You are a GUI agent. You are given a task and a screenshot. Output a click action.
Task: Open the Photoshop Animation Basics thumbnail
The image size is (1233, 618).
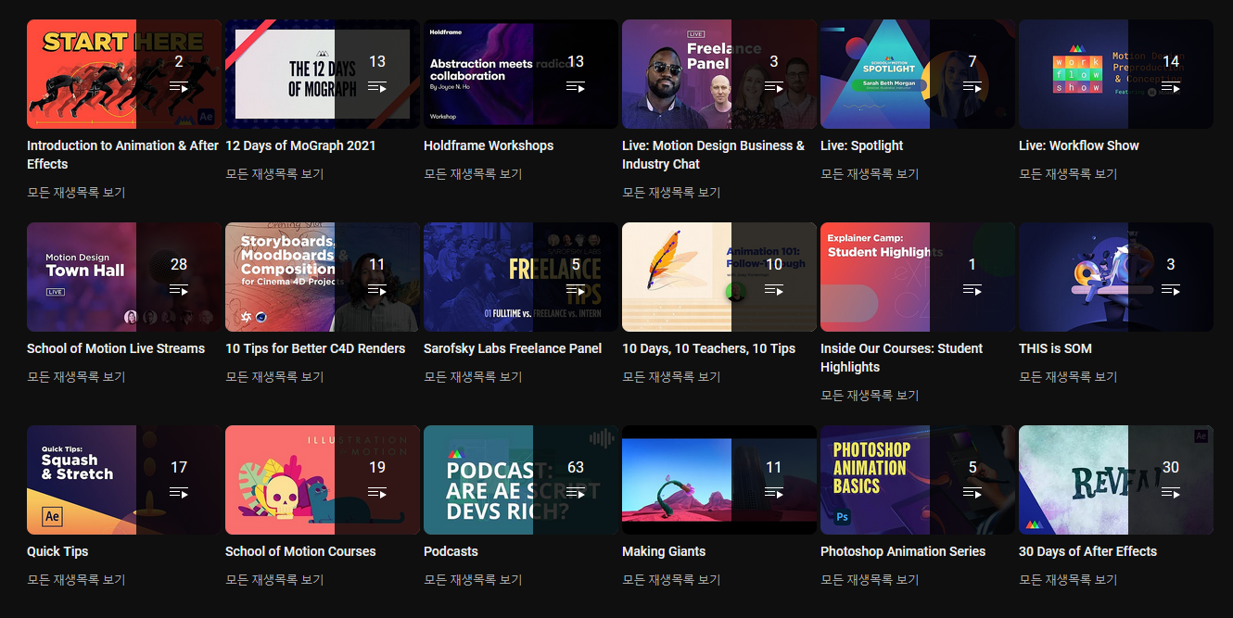pos(918,480)
